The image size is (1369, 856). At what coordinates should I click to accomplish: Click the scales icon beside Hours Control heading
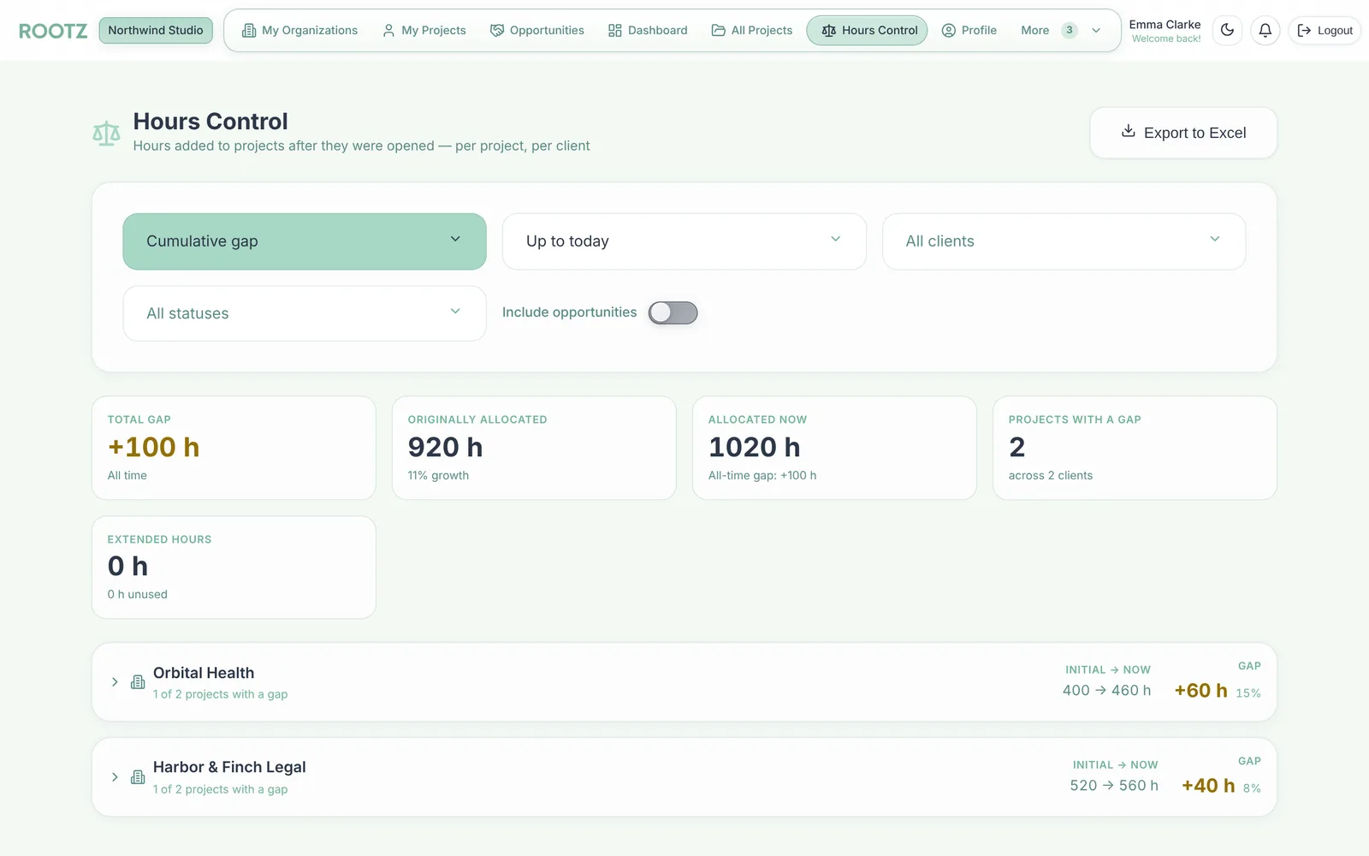click(x=106, y=133)
